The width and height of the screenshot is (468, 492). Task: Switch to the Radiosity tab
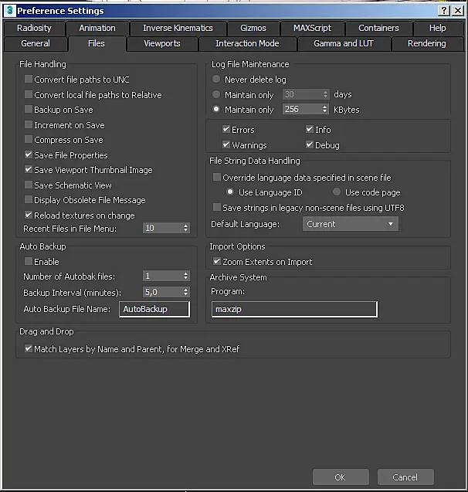click(34, 28)
